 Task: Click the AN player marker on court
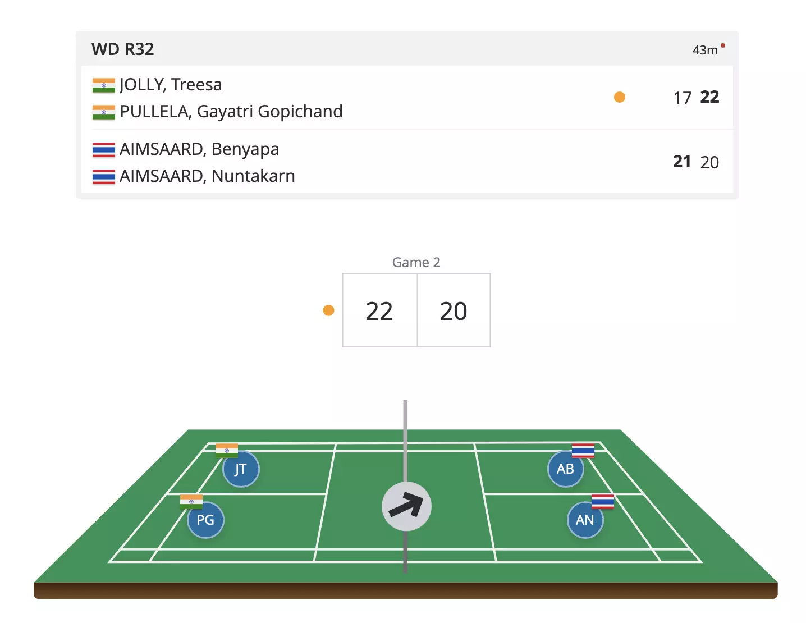coord(585,520)
